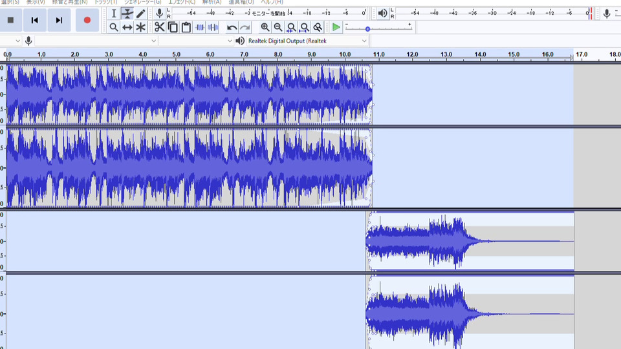Click the green Play-at-speed button
Viewport: 621px width, 349px height.
pos(336,27)
